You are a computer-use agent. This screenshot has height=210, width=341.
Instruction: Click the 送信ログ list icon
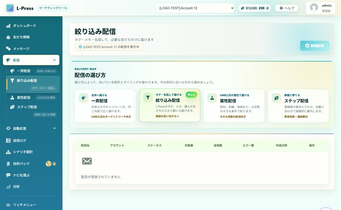tap(8, 141)
